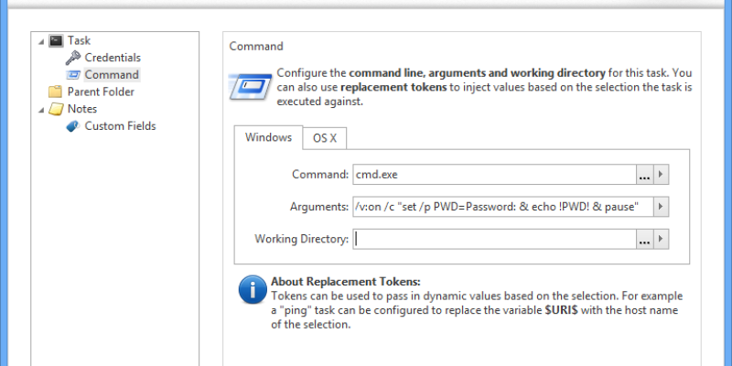Click into the empty Working Directory field

point(492,239)
